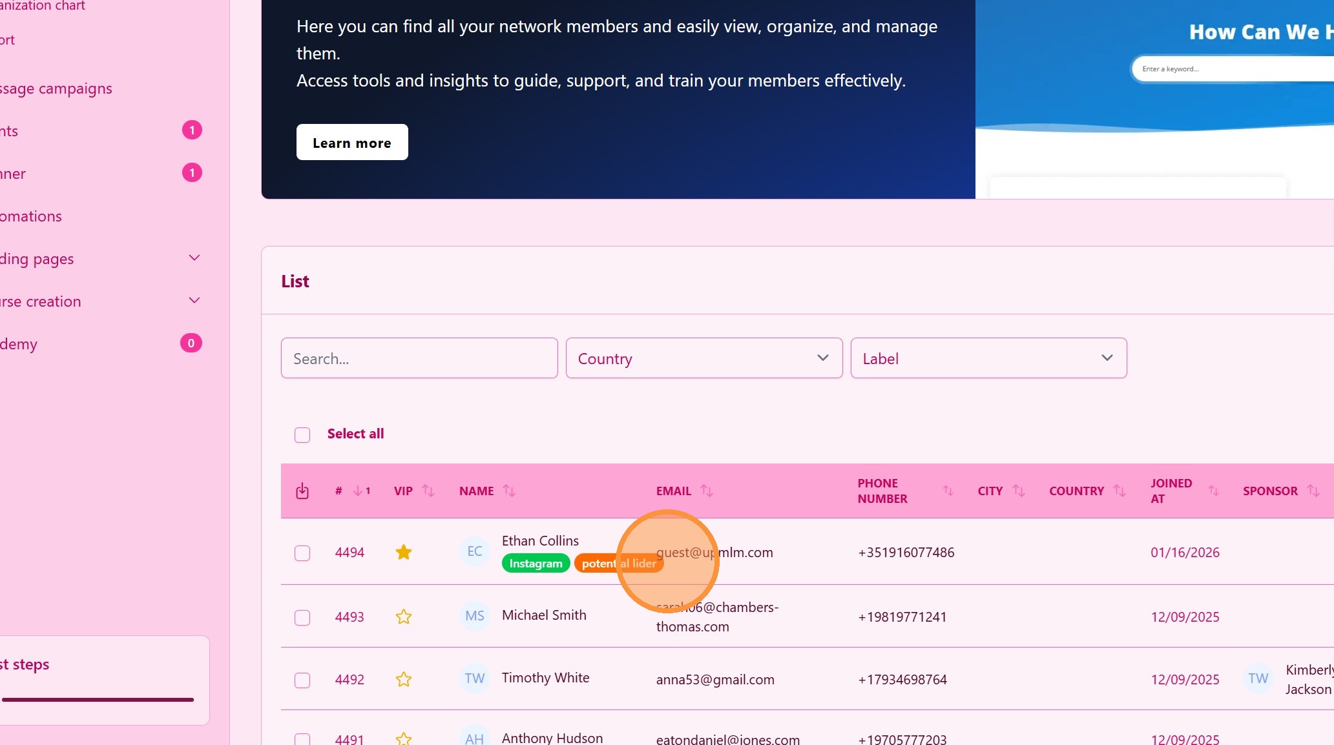Open automations menu item in sidebar
The image size is (1334, 745).
pos(31,216)
